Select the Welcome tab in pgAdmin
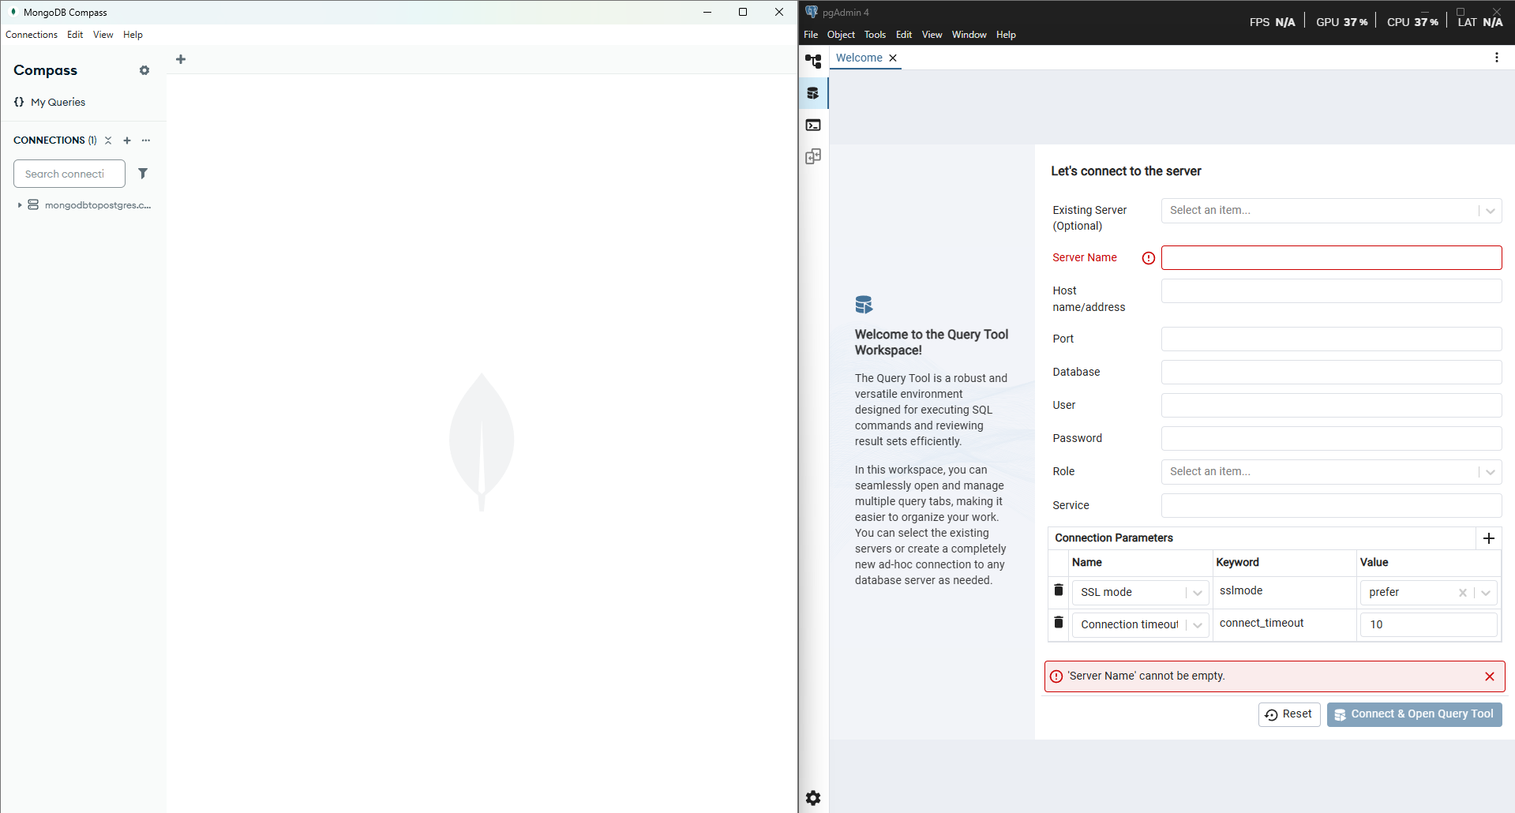The width and height of the screenshot is (1515, 813). click(x=859, y=58)
